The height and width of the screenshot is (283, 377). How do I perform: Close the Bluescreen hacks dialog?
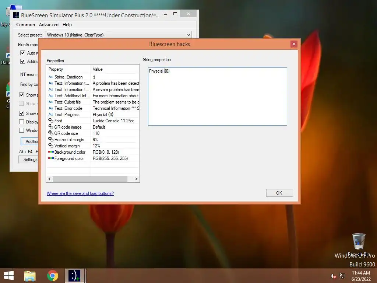[294, 44]
